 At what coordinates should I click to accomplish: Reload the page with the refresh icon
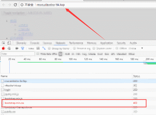point(15,5)
